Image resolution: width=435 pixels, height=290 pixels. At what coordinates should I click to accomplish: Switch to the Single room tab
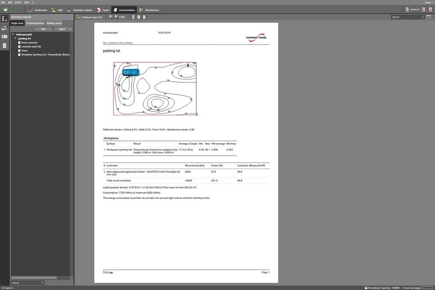[x=17, y=23]
